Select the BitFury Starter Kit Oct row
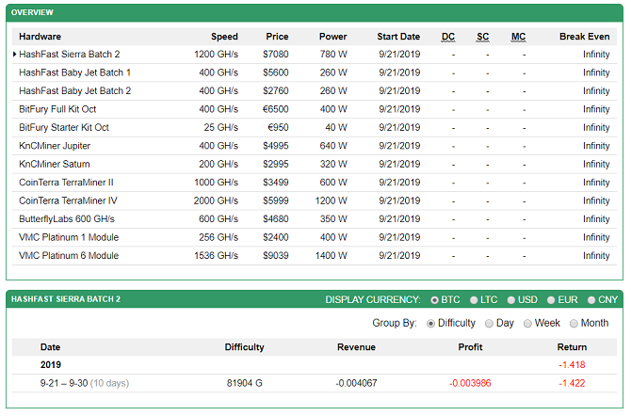The width and height of the screenshot is (631, 416). click(315, 128)
